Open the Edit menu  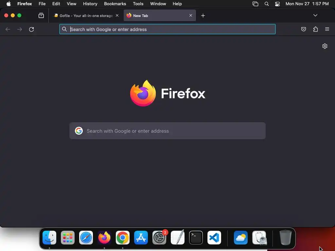tap(56, 4)
